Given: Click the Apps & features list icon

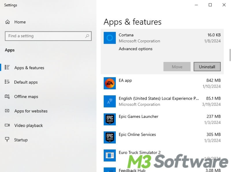Looking at the screenshot, I should (x=7, y=67).
